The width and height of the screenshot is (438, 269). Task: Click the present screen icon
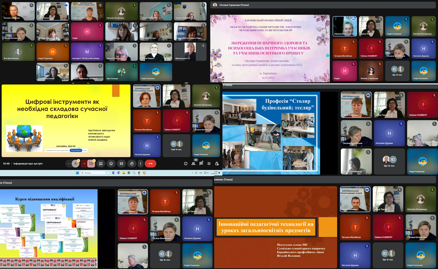coord(101,163)
